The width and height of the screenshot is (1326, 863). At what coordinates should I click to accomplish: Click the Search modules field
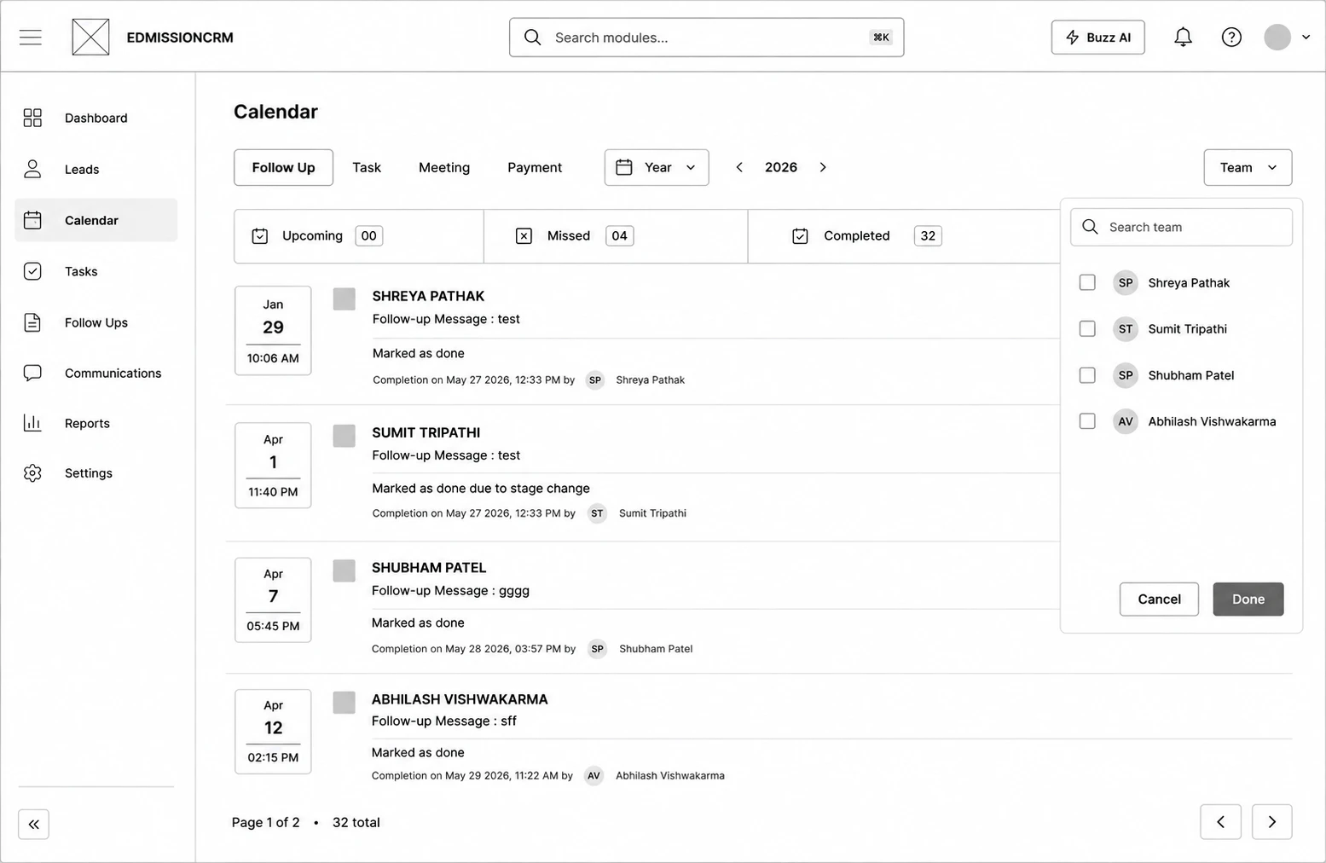pyautogui.click(x=706, y=38)
